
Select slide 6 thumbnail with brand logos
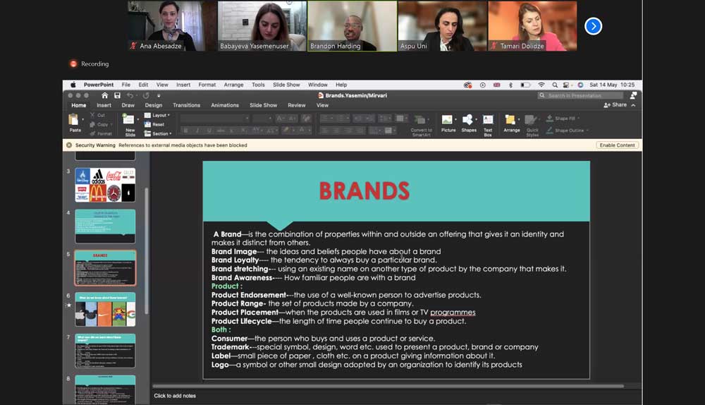105,309
